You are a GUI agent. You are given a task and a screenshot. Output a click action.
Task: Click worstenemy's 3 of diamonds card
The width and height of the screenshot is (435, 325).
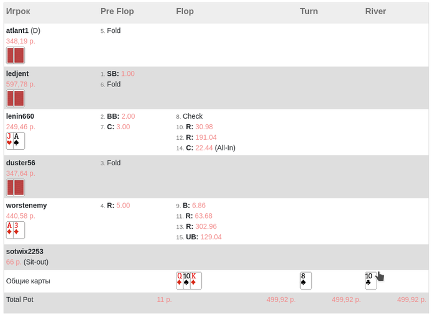19,230
